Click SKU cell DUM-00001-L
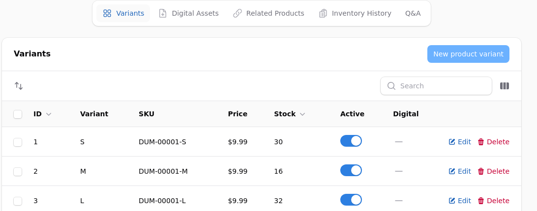Viewport: 537px width, 211px height. coord(162,201)
